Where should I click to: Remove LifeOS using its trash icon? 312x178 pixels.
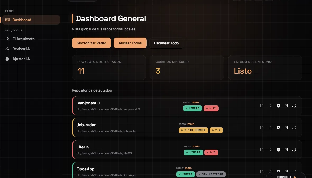[286, 150]
